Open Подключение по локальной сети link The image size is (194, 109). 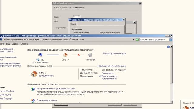pyautogui.click(x=109, y=78)
